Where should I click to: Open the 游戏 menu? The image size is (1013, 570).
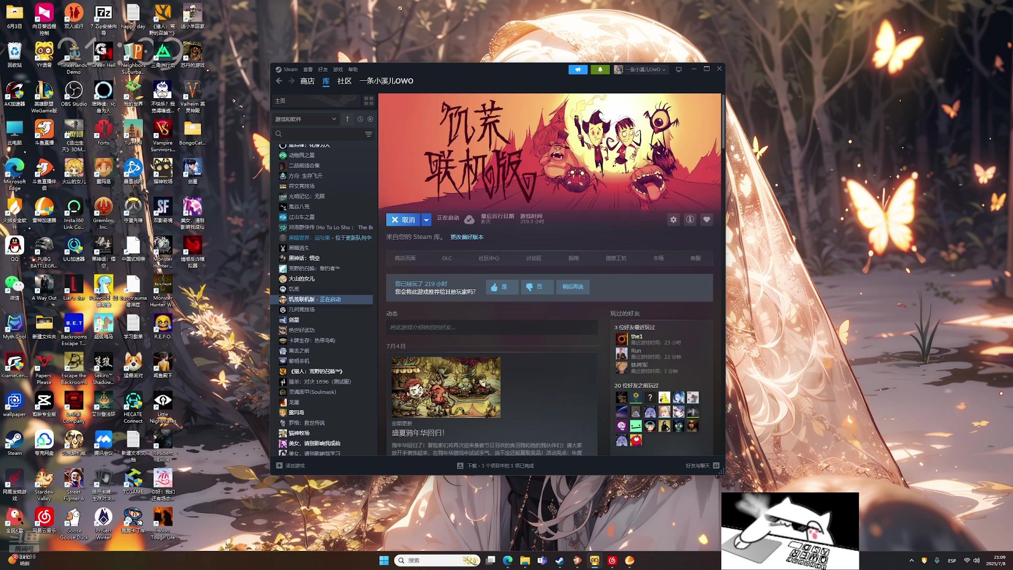coord(338,70)
